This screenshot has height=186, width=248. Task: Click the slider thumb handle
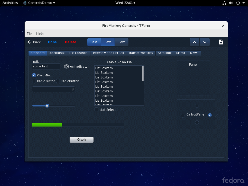tap(47, 106)
